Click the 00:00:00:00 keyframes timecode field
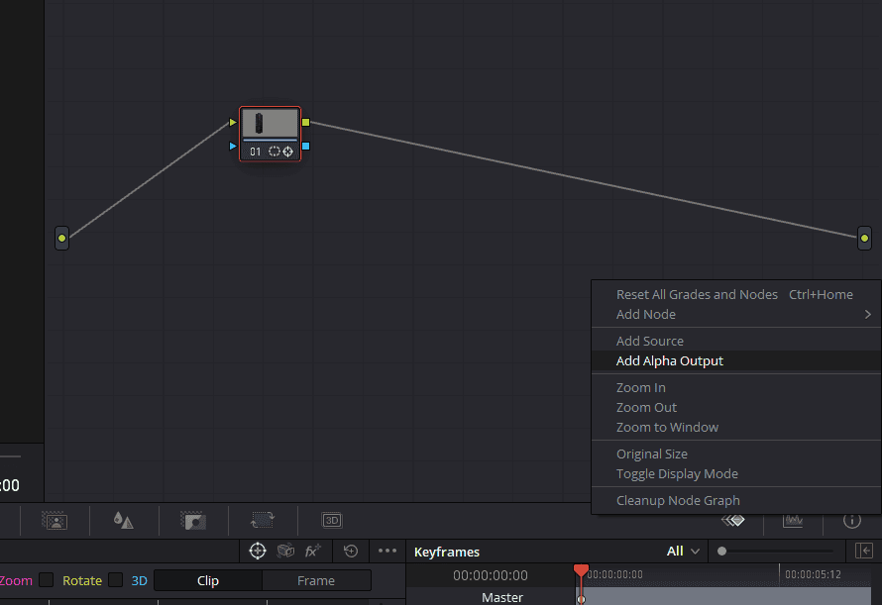882x605 pixels. tap(491, 575)
